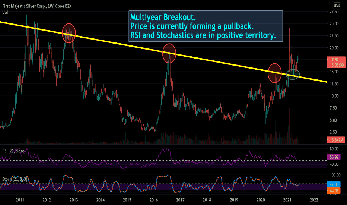Screen dimensions: 347x205
Task: Click the 27.50 price scale label
Action: [x=334, y=12]
